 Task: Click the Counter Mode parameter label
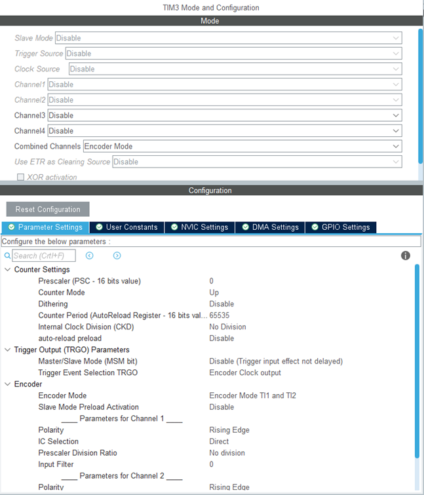[62, 293]
